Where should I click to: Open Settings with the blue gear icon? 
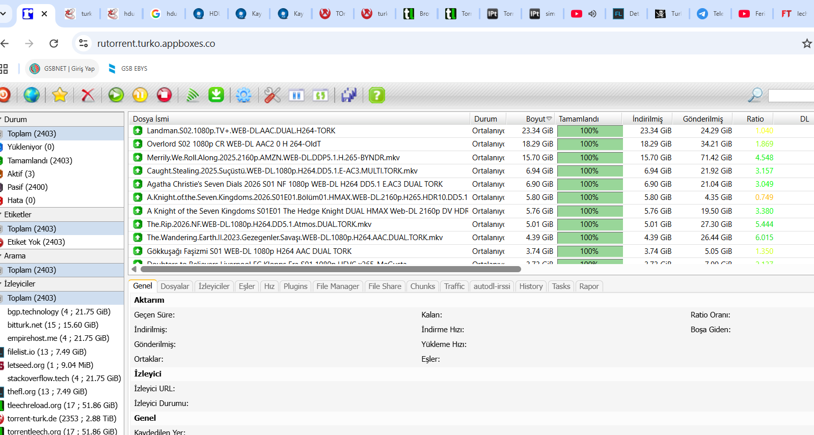point(243,95)
